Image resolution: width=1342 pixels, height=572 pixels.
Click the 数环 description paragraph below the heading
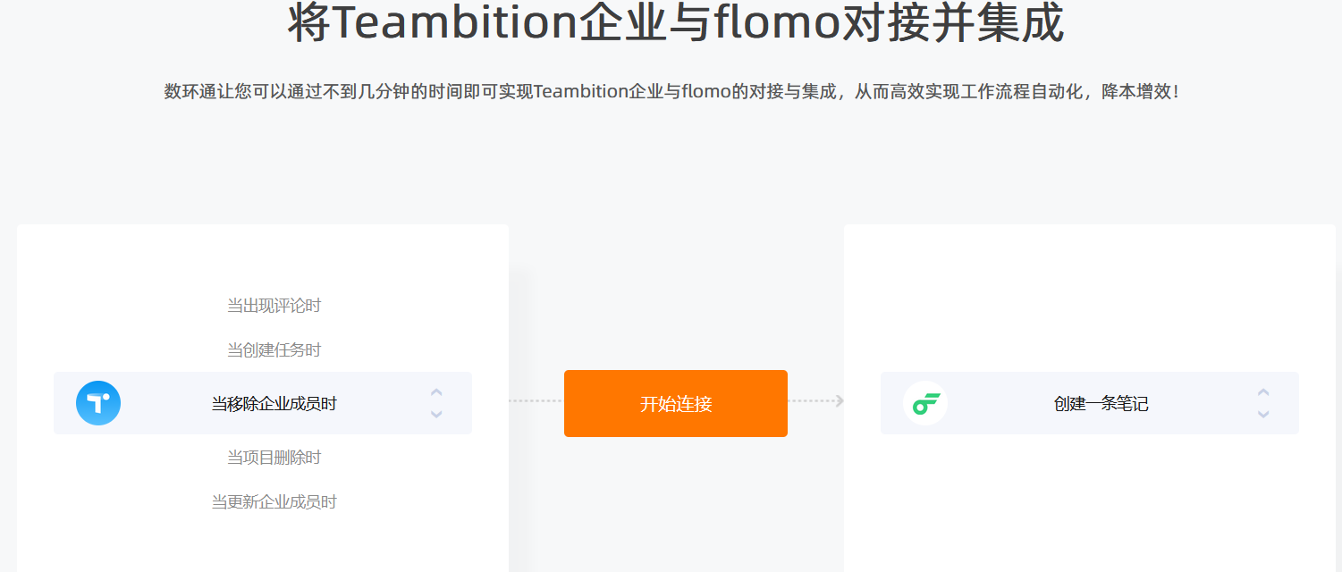click(x=671, y=91)
